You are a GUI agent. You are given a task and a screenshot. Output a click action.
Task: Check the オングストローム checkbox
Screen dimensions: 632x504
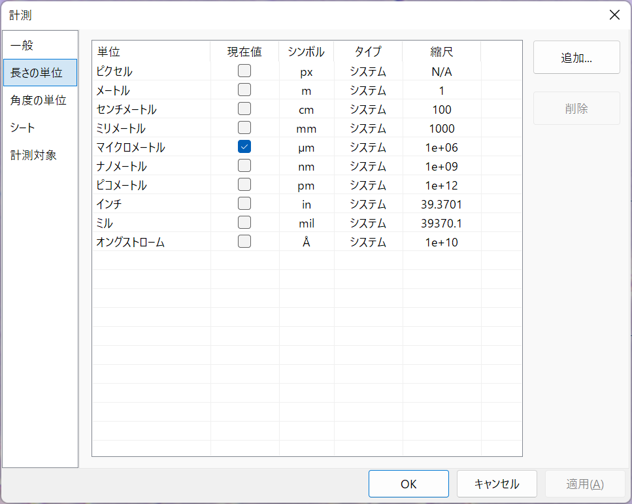point(244,241)
